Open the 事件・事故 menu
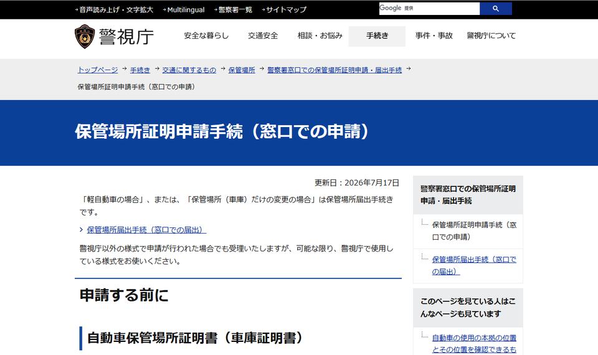598x355 pixels. 434,36
